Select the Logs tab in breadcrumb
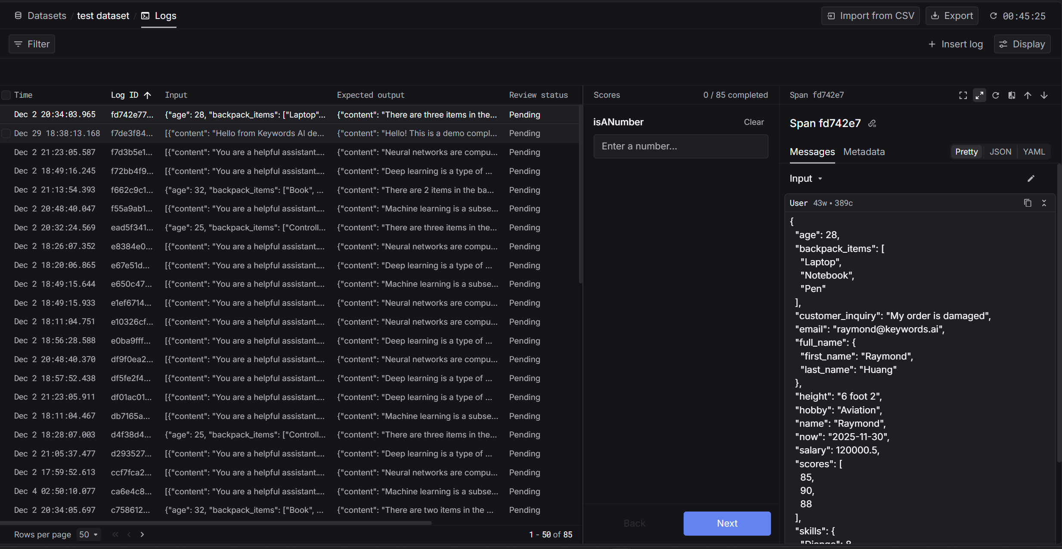 [x=159, y=16]
